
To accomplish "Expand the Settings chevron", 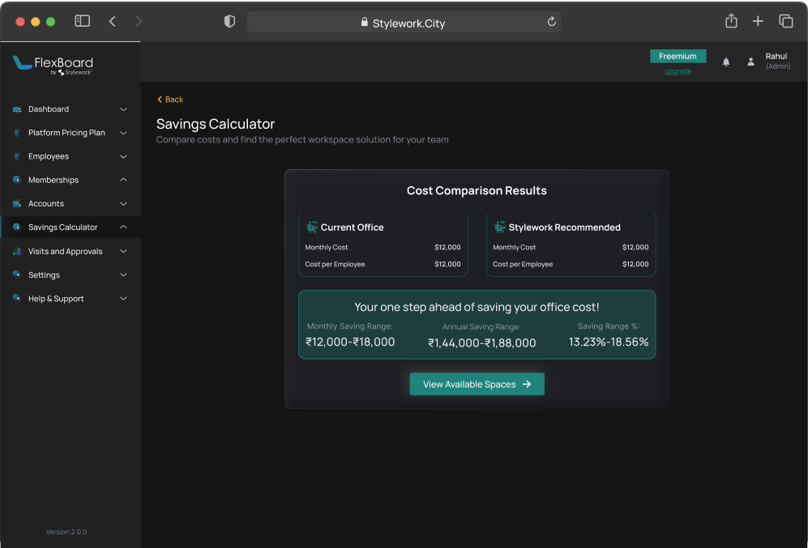I will (x=123, y=274).
